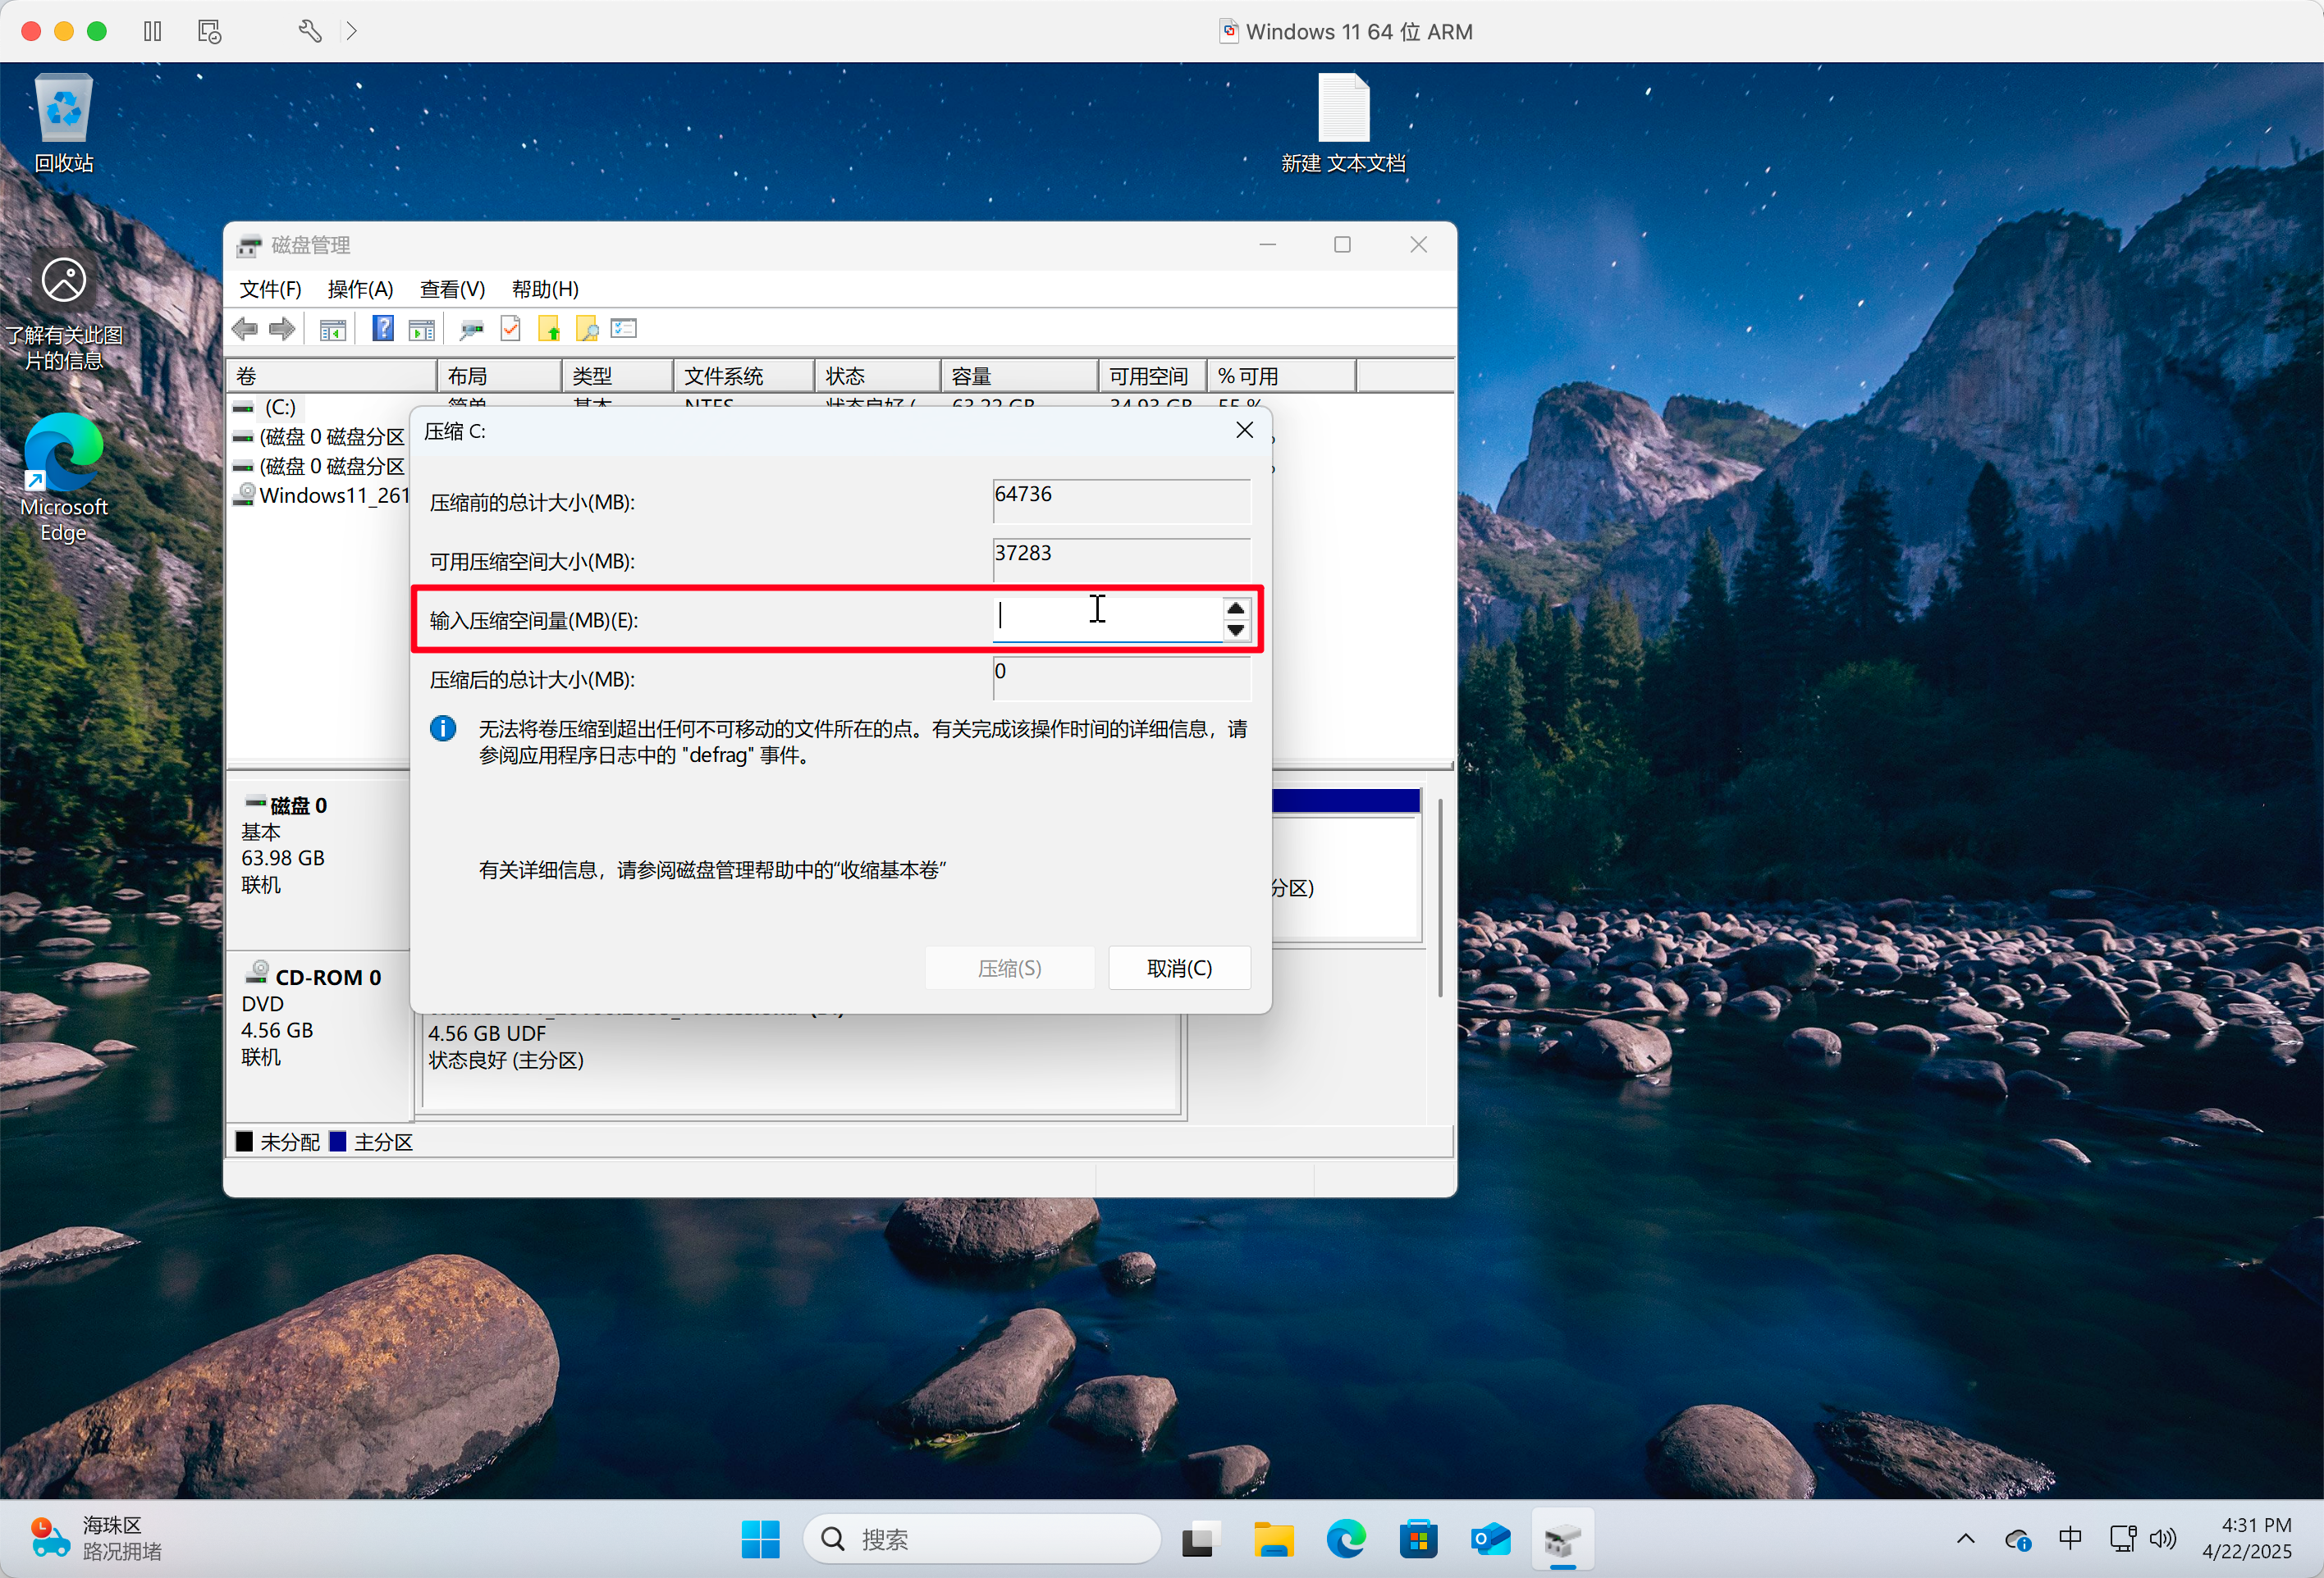The width and height of the screenshot is (2324, 1578).
Task: Click the blue Help question-mark toolbar icon
Action: click(x=382, y=329)
